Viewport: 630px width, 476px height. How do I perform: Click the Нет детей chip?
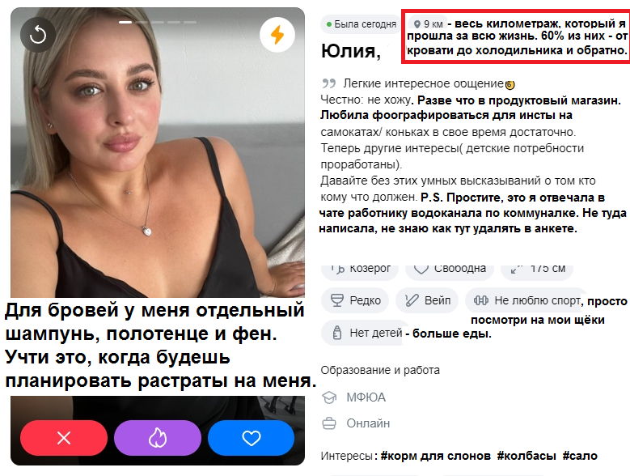point(365,333)
